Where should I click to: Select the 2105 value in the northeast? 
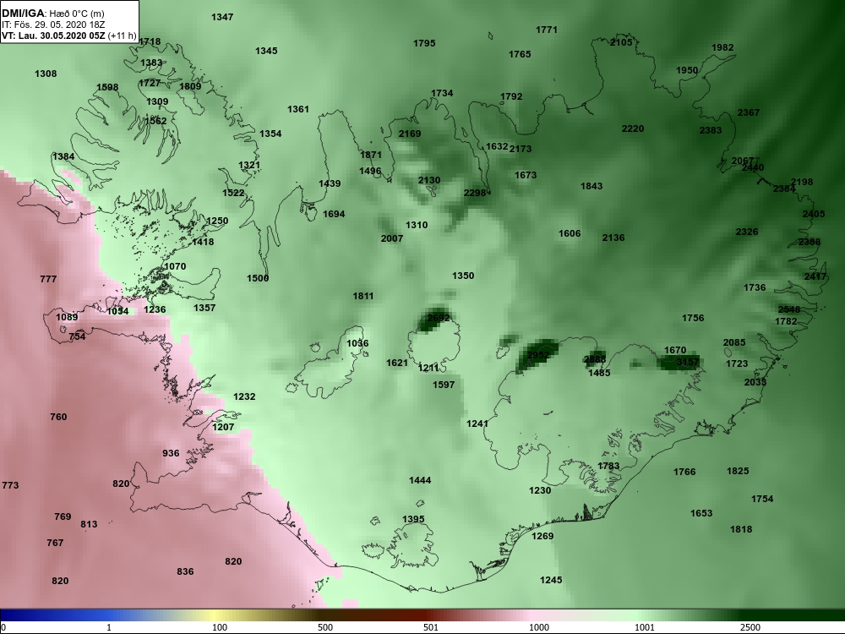(x=621, y=42)
